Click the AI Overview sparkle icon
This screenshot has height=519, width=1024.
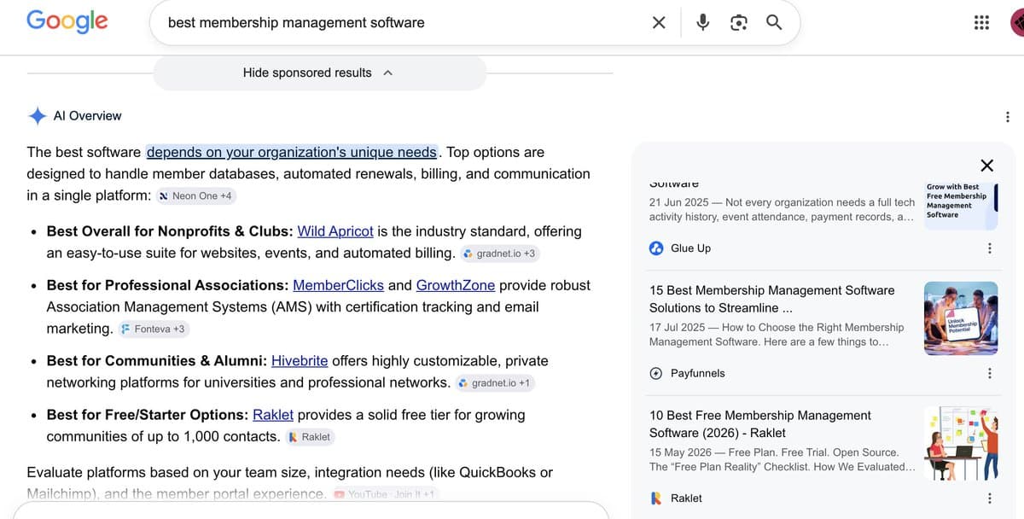(37, 116)
